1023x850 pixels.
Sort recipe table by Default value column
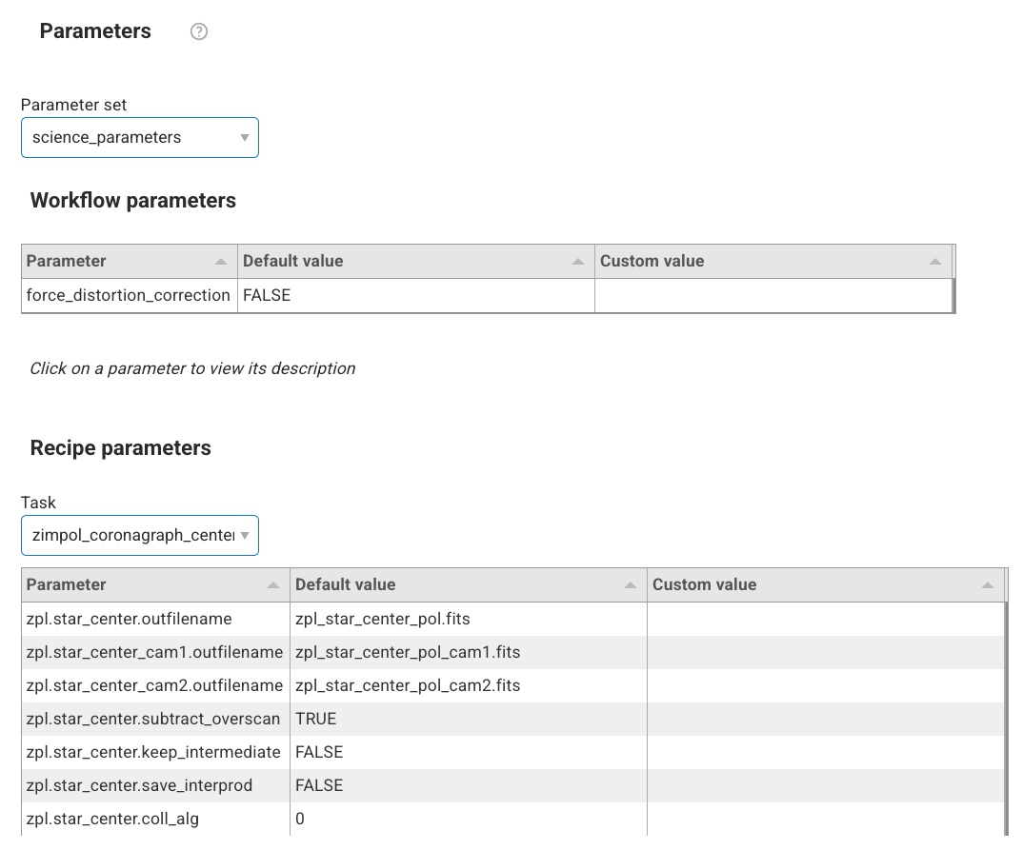coord(469,584)
